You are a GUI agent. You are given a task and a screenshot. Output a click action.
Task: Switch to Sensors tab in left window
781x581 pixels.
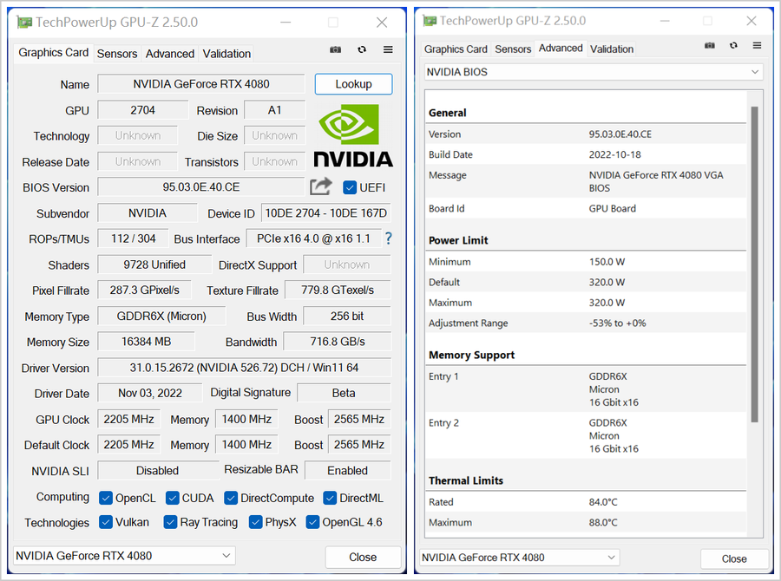117,54
